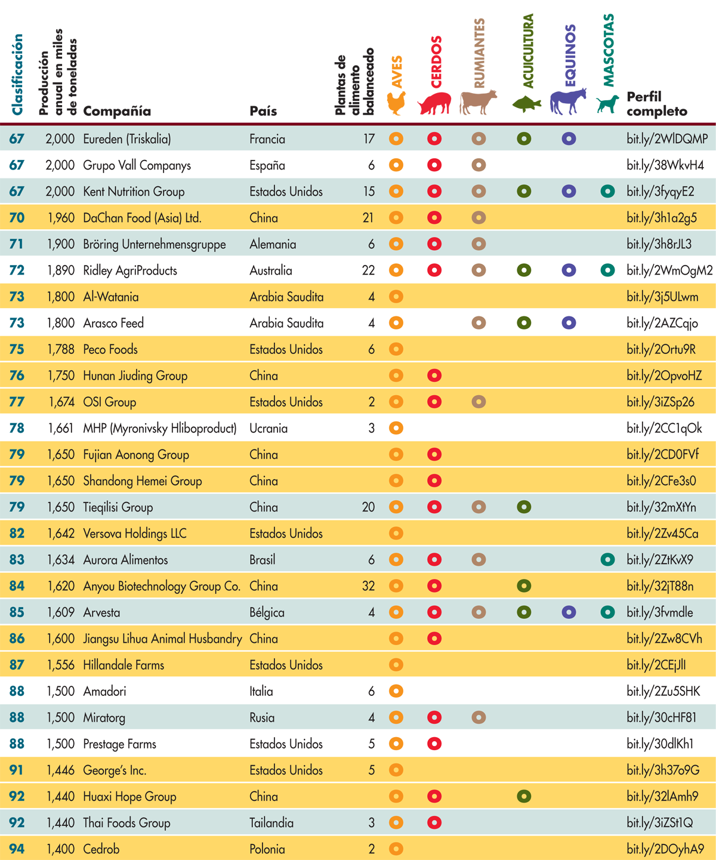Open profile link bit.ly/2Zu5SHK
This screenshot has width=716, height=860.
[663, 691]
